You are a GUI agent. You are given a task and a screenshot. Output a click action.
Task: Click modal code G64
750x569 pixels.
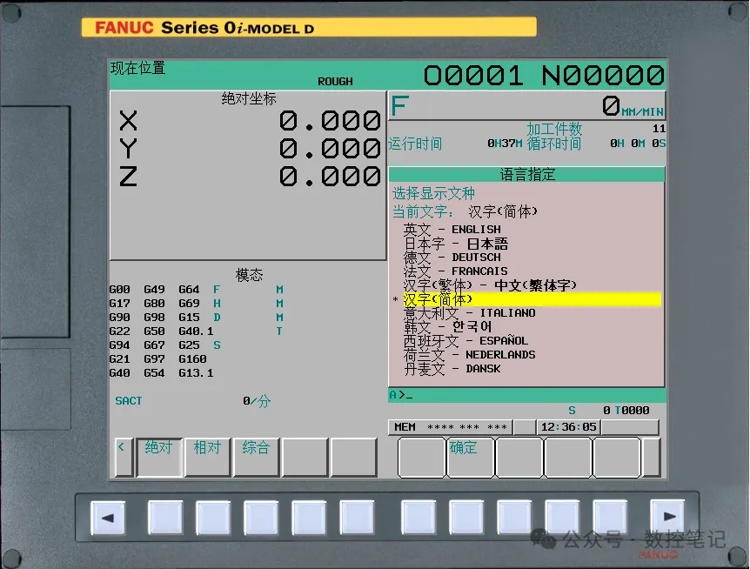[189, 290]
